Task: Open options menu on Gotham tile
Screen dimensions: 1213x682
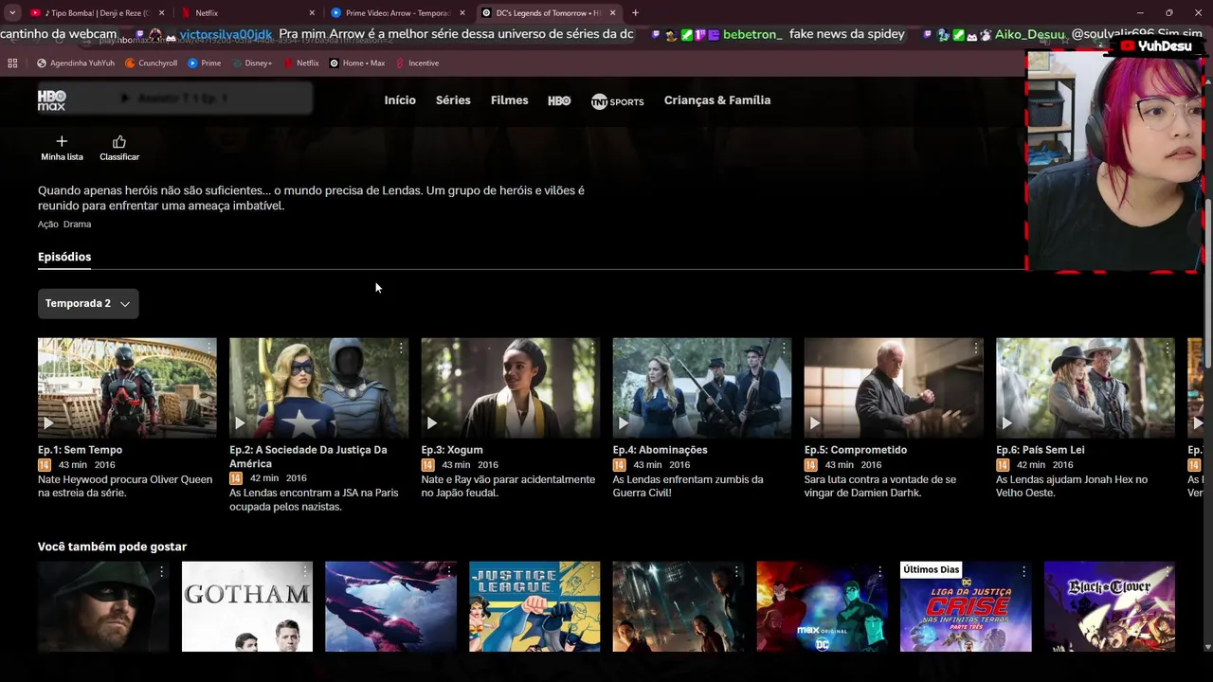Action: pos(305,572)
